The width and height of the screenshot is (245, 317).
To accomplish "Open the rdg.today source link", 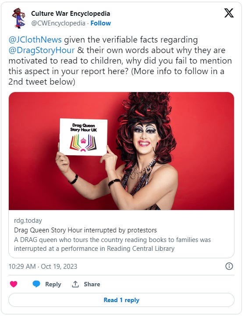I will point(28,221).
